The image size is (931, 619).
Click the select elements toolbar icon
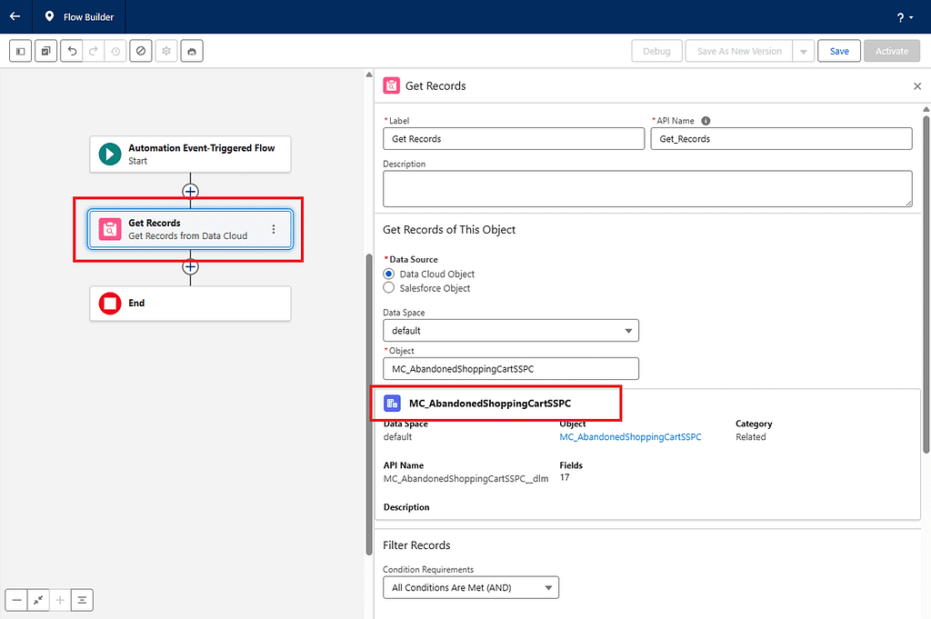point(45,51)
